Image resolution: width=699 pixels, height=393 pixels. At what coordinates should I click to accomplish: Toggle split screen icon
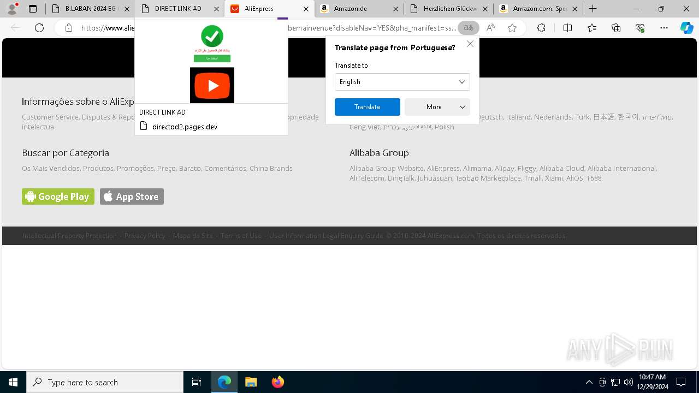pyautogui.click(x=567, y=28)
